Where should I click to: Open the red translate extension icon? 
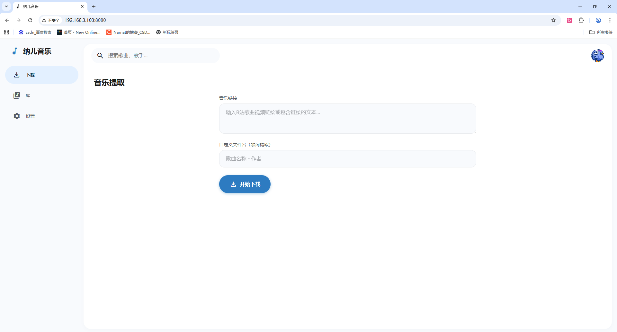(x=569, y=20)
